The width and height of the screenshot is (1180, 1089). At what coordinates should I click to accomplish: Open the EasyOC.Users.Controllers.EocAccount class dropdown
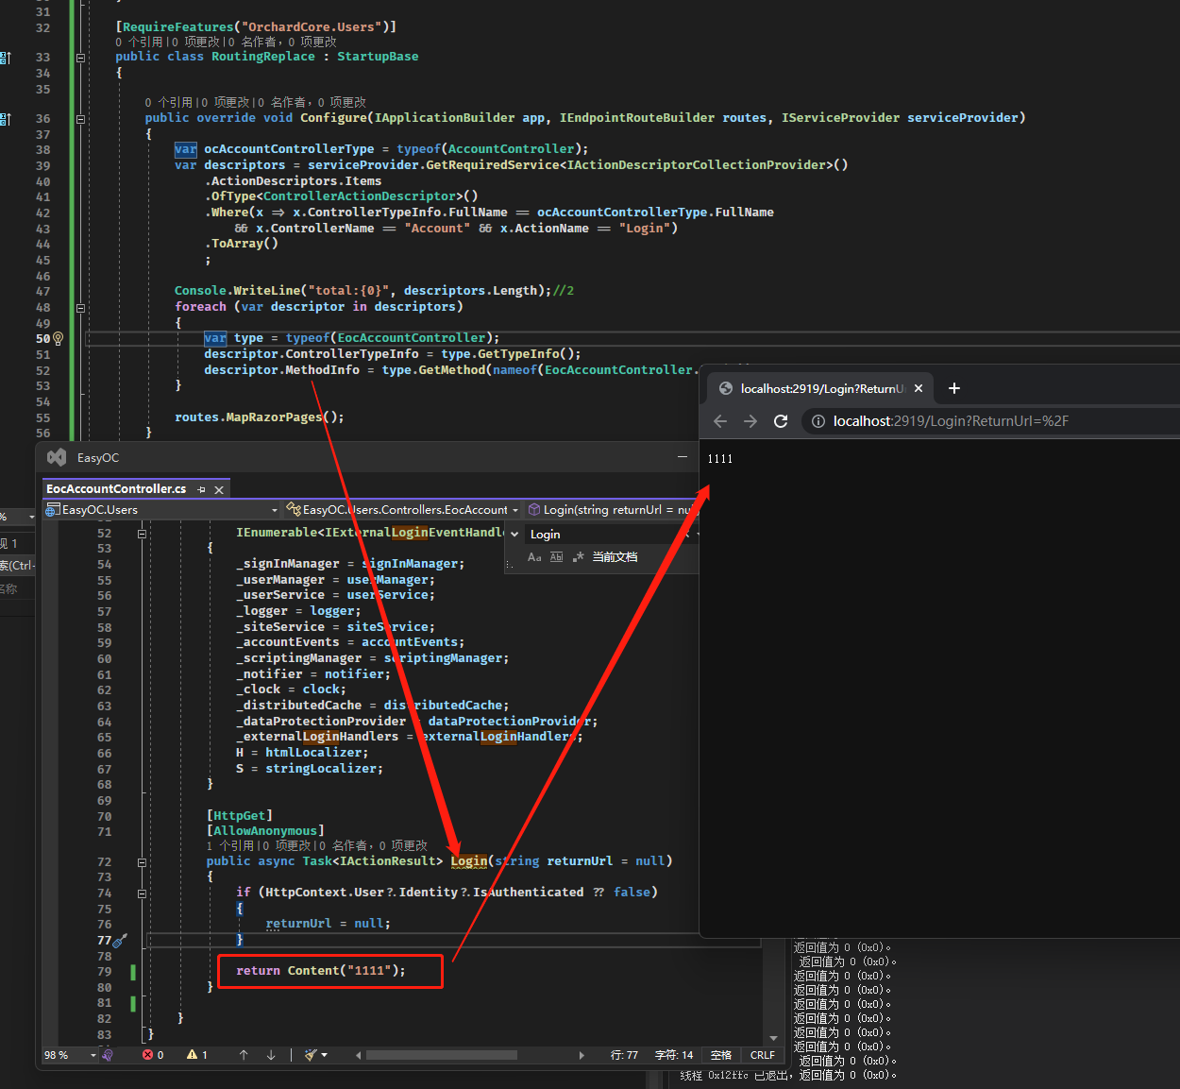coord(403,510)
